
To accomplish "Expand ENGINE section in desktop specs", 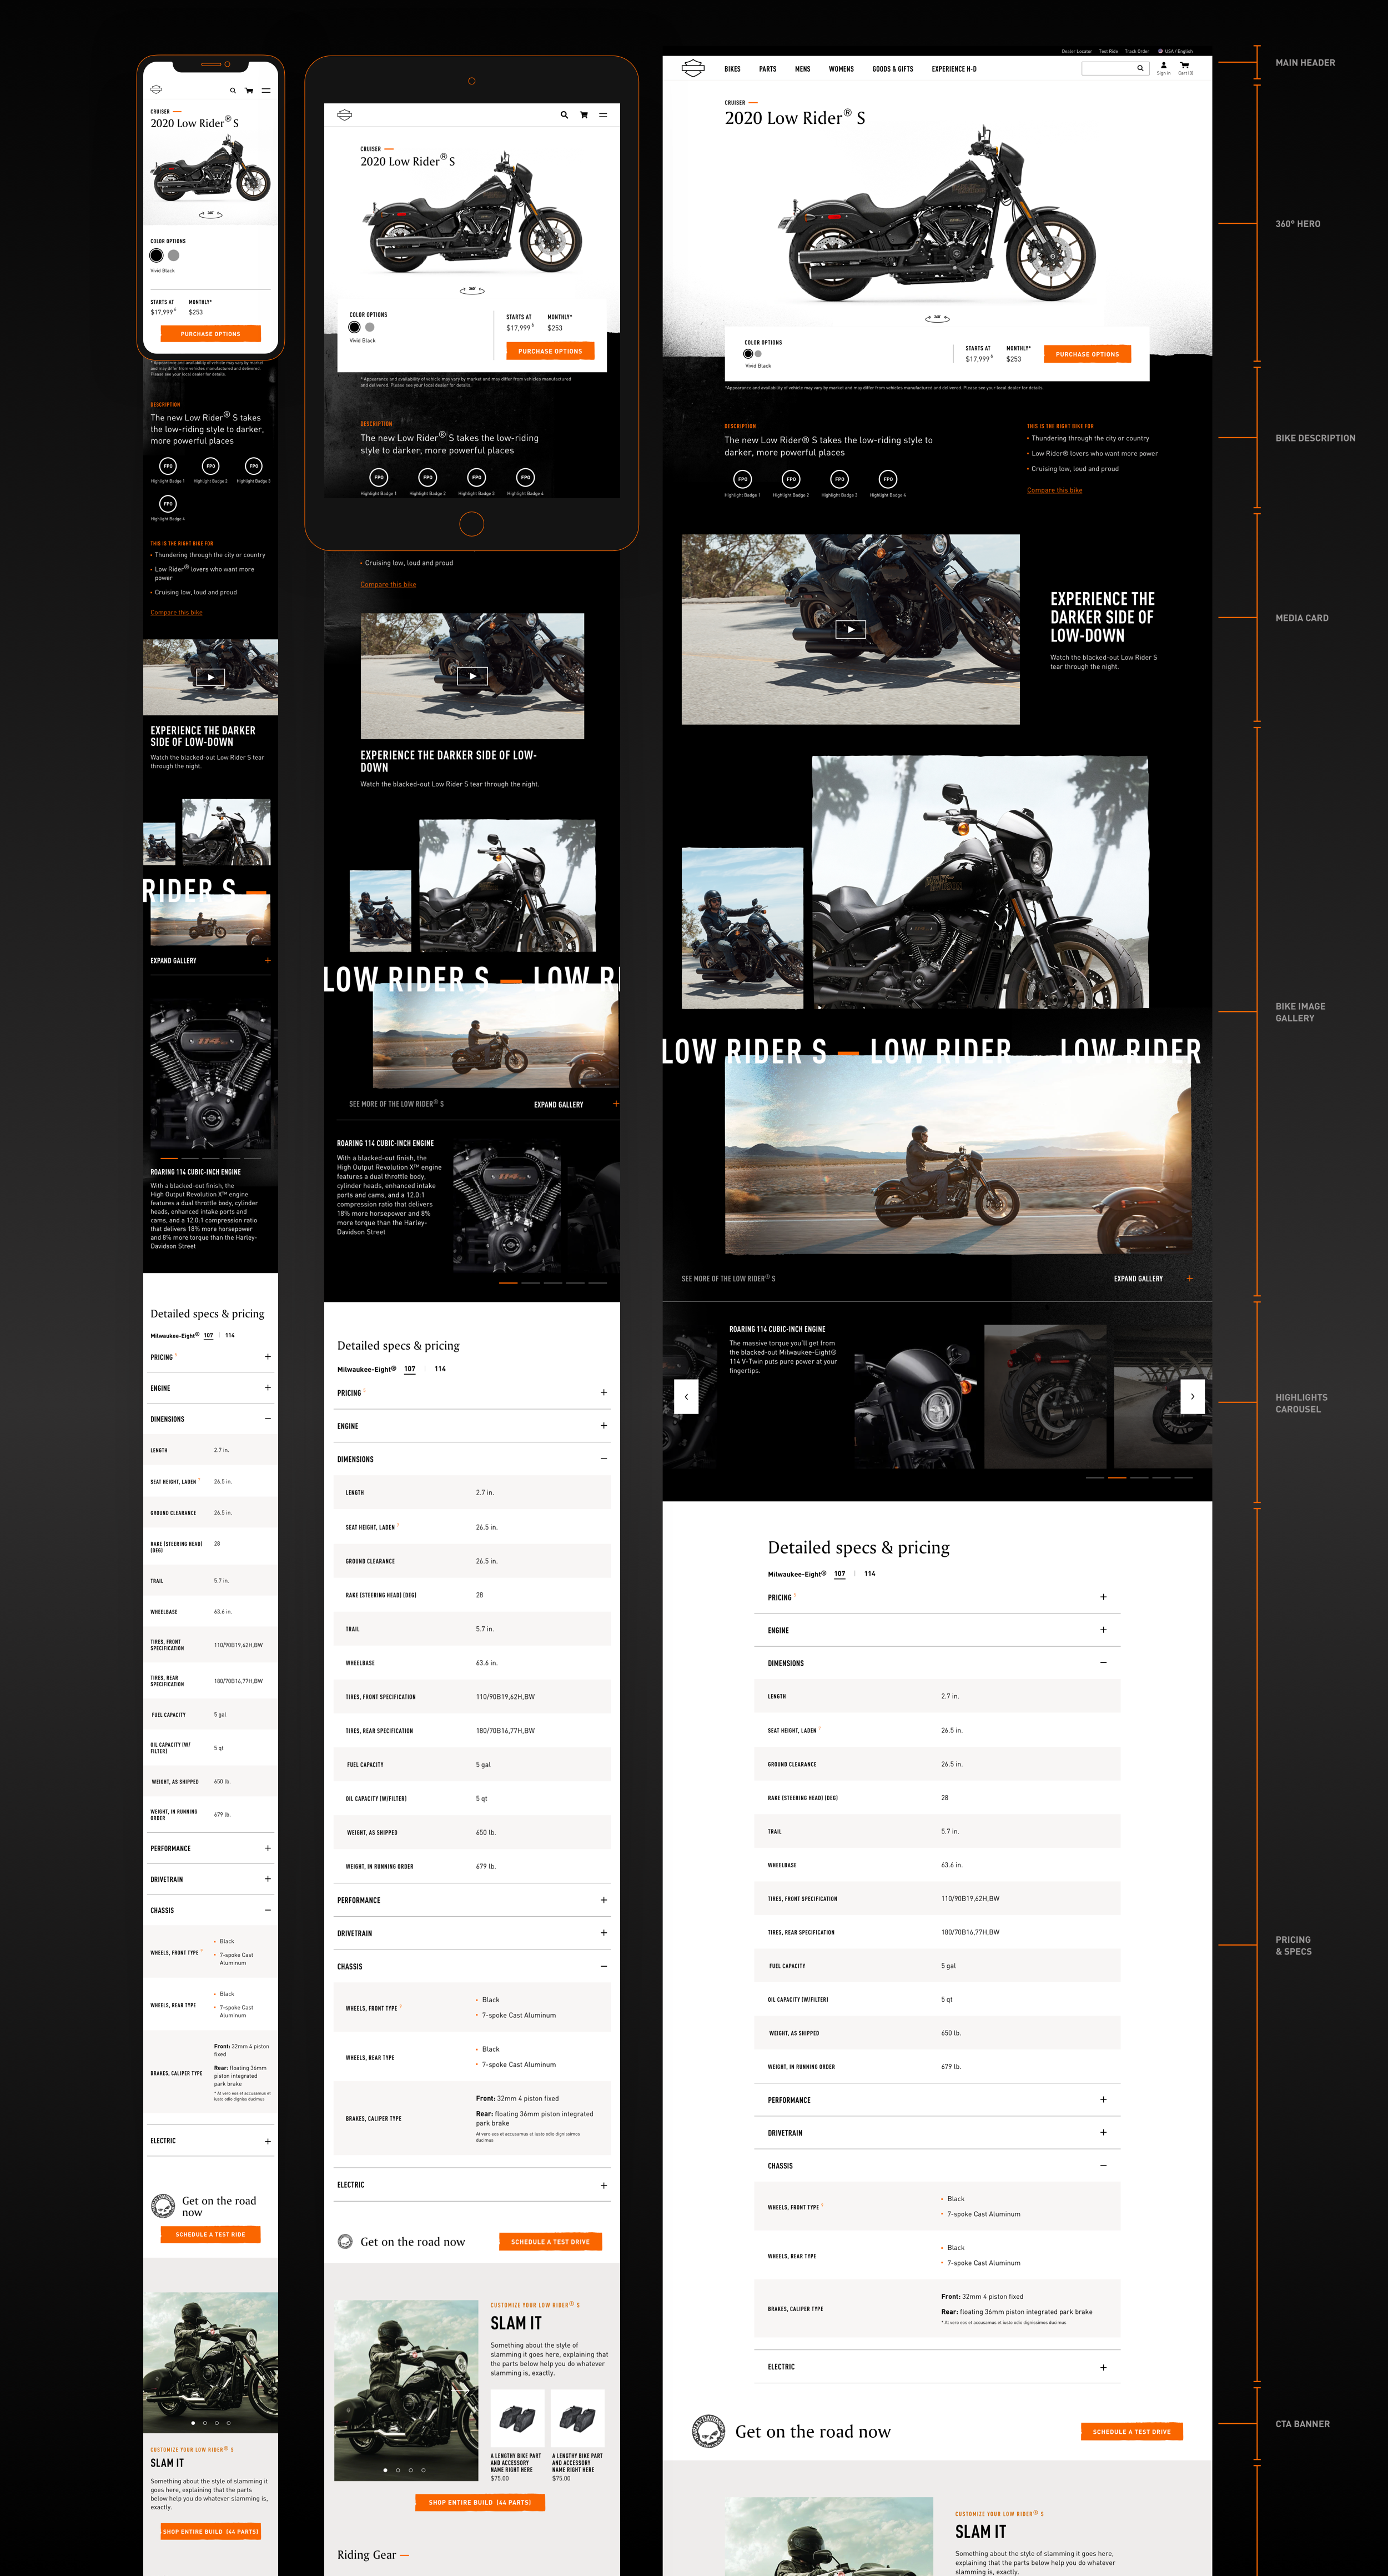I will (x=937, y=1630).
